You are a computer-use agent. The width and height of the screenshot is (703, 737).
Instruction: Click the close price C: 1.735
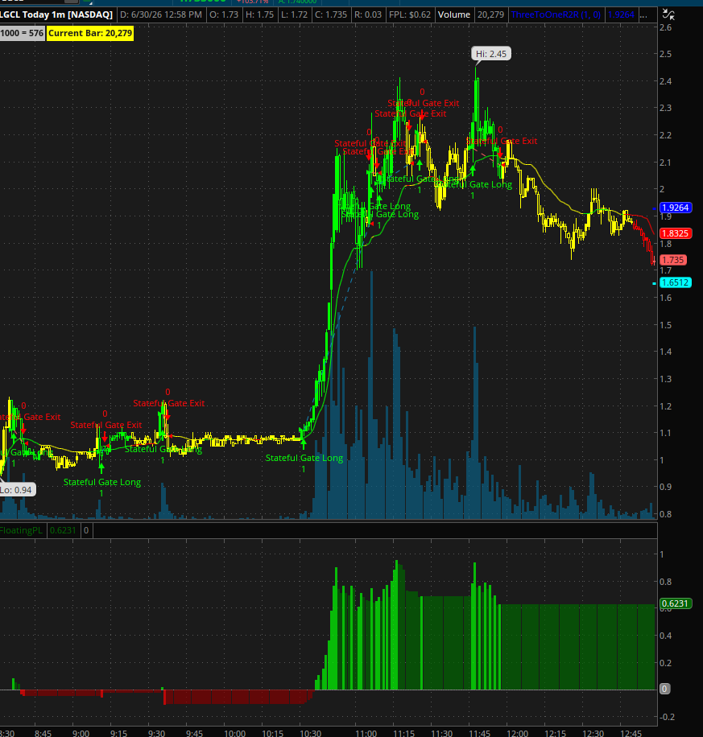coord(331,14)
